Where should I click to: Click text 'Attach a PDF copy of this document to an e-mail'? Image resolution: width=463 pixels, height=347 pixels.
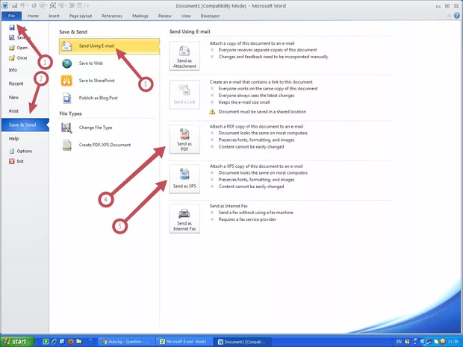pyautogui.click(x=256, y=126)
